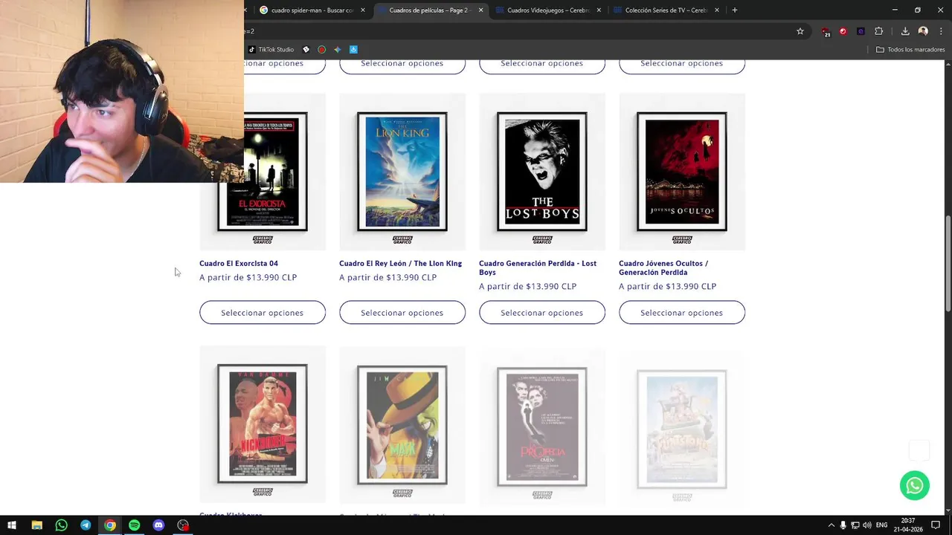Click the extension icon with badge 21
This screenshot has width=952, height=535.
(x=826, y=32)
